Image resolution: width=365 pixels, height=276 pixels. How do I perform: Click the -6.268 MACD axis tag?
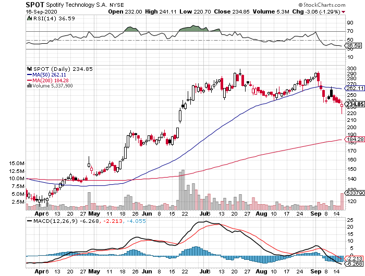354,264
